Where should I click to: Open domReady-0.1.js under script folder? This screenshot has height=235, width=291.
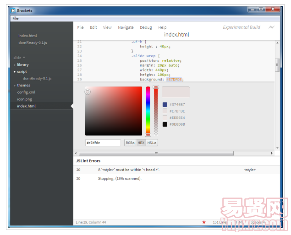37,79
